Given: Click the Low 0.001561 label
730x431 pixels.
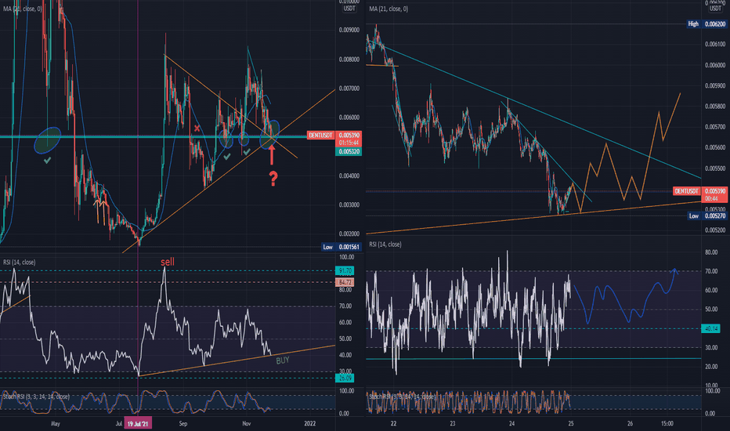Looking at the screenshot, I should (342, 247).
